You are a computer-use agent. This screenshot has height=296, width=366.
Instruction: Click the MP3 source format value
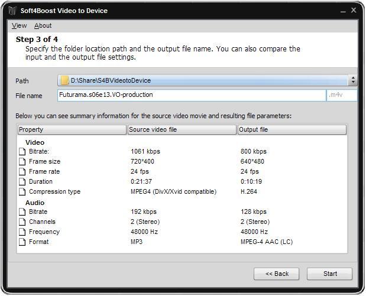coord(137,242)
